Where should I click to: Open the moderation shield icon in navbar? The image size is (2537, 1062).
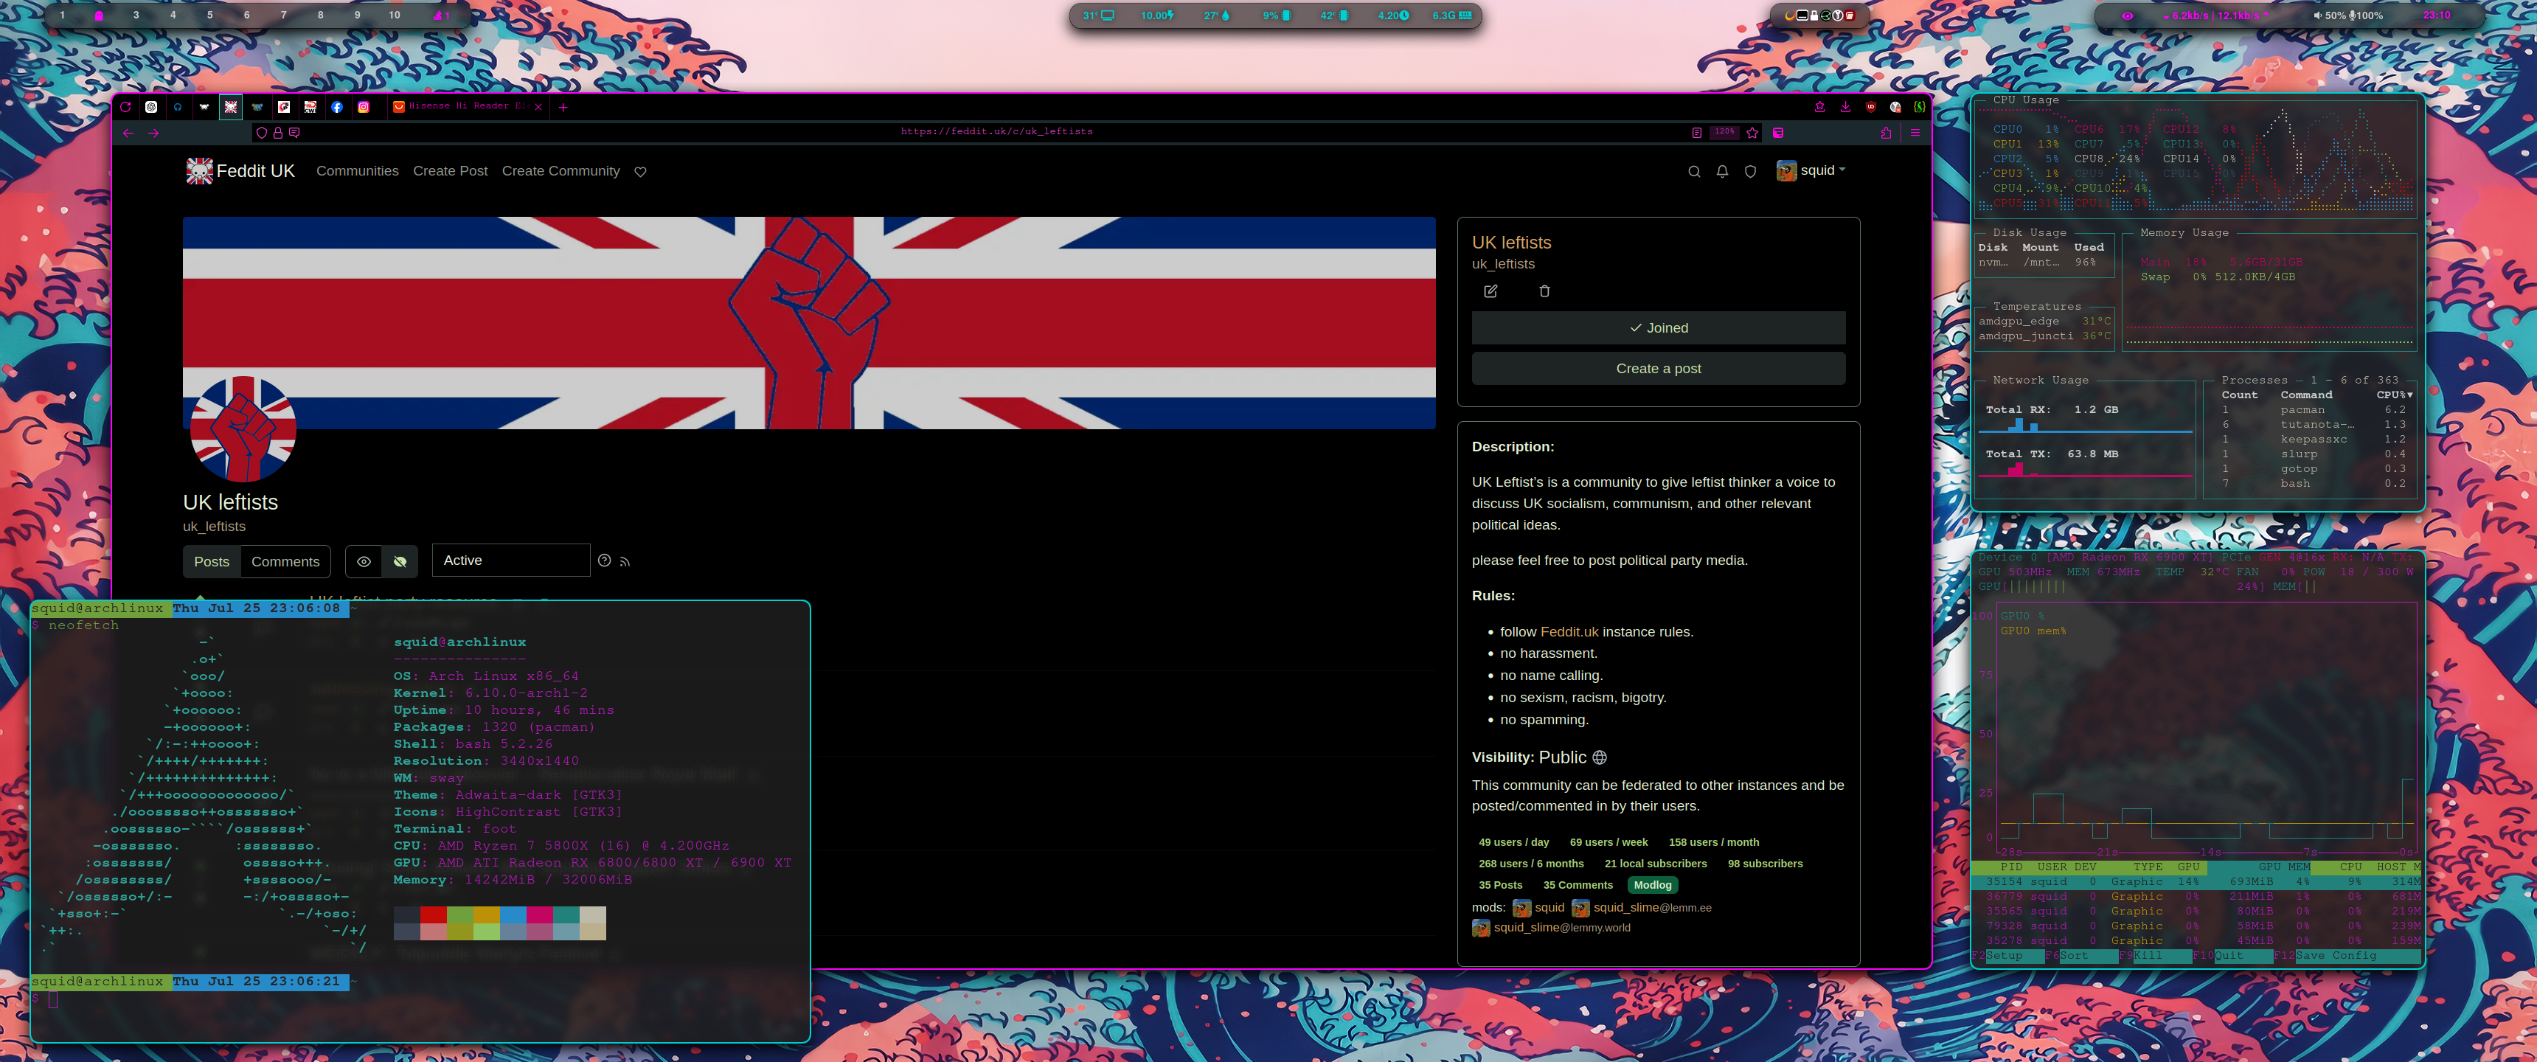tap(1750, 171)
